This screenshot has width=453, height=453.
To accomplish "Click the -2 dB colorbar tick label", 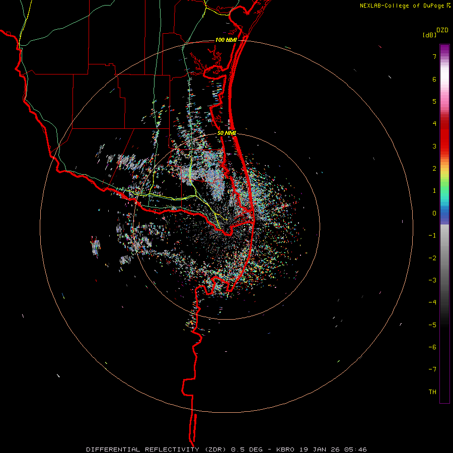I will [432, 258].
